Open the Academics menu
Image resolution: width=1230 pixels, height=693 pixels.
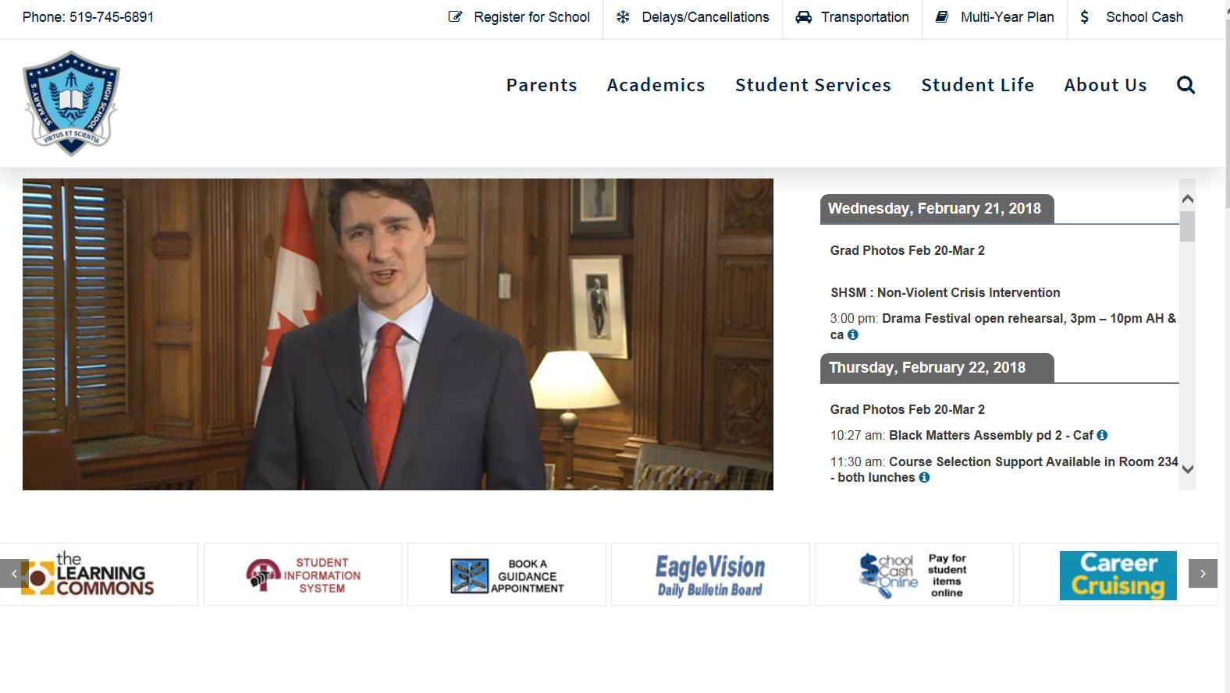(656, 85)
